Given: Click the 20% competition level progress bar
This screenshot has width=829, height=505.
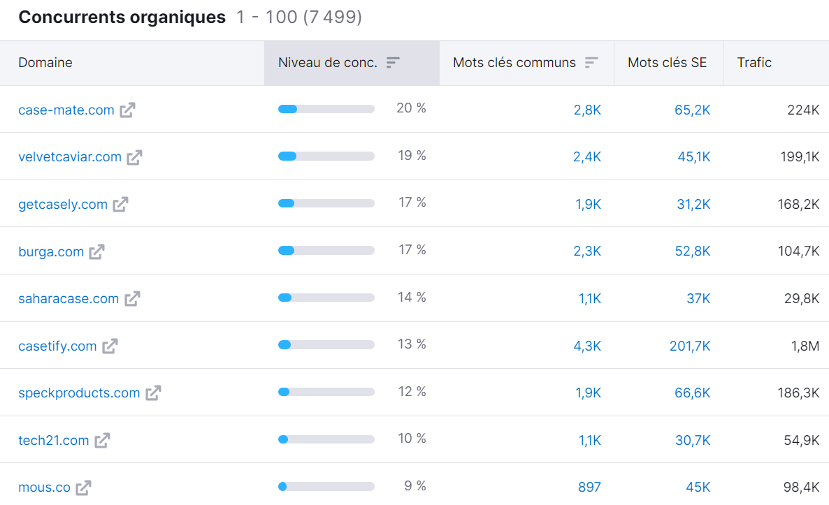Looking at the screenshot, I should tap(326, 109).
